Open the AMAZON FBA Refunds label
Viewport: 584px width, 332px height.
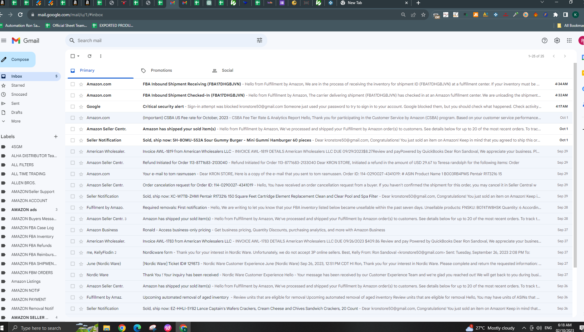click(32, 246)
